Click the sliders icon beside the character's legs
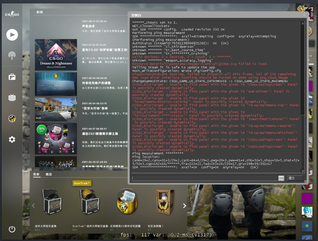Image resolution: width=318 pixels, height=241 pixels. 239,221
